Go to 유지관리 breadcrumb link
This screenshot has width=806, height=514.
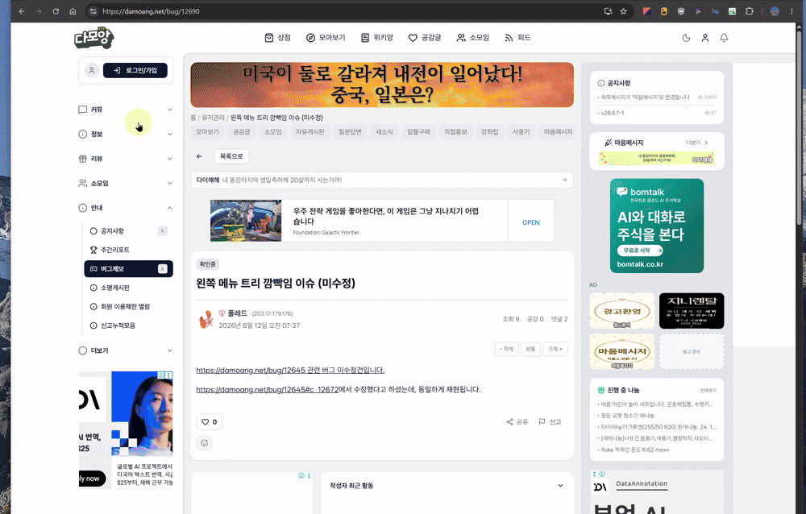pos(213,118)
